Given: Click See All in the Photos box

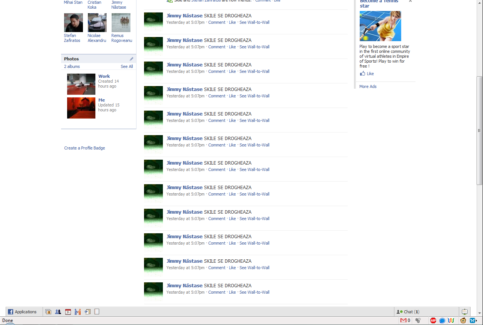Looking at the screenshot, I should pos(127,66).
